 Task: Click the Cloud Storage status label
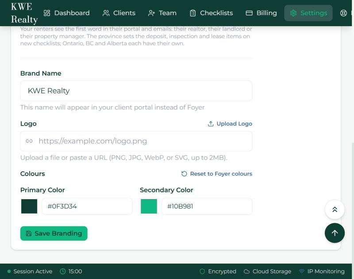click(272, 271)
